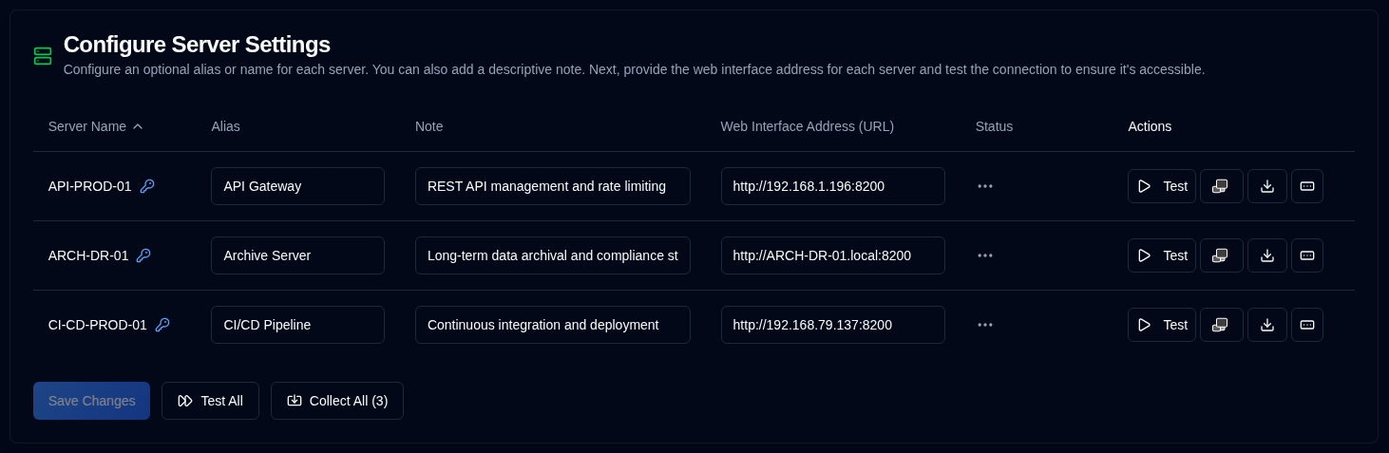Click the API-PROD-01 server name

90,186
